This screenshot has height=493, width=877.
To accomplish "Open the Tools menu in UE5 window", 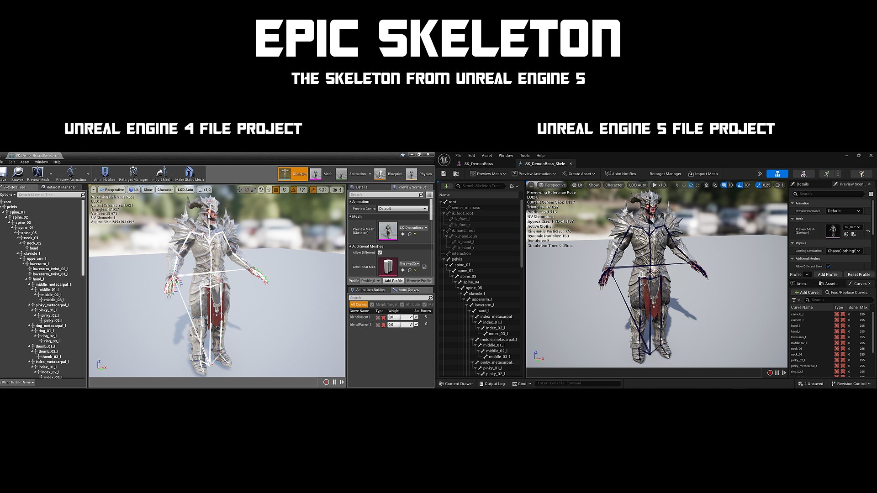I will click(524, 156).
